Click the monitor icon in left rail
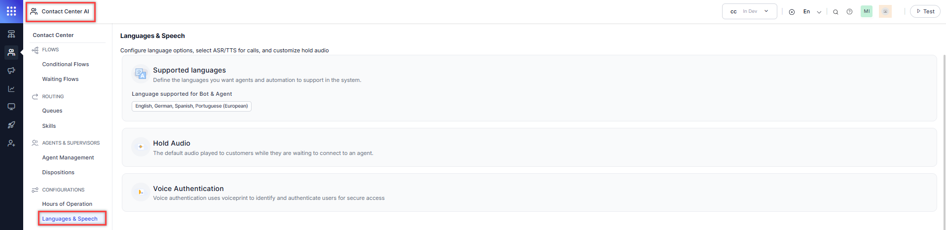The height and width of the screenshot is (230, 946). point(11,107)
